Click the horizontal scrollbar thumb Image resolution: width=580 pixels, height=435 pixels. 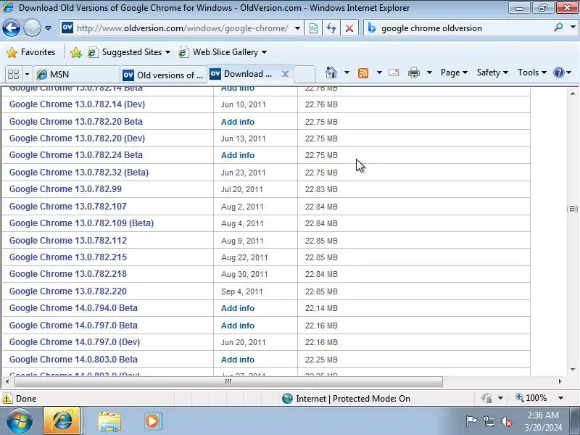[228, 381]
